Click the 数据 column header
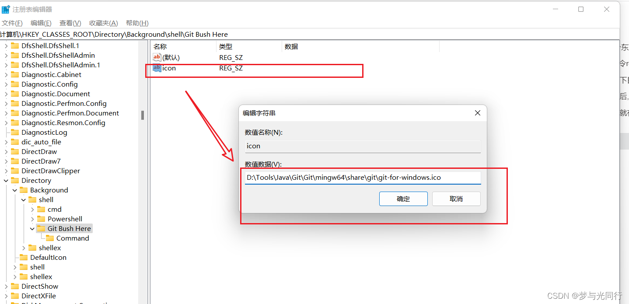This screenshot has height=304, width=629. click(360, 46)
